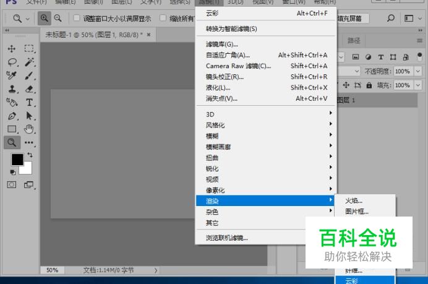Click the 50% zoom level field
Image resolution: width=428 pixels, height=284 pixels.
tap(52, 270)
